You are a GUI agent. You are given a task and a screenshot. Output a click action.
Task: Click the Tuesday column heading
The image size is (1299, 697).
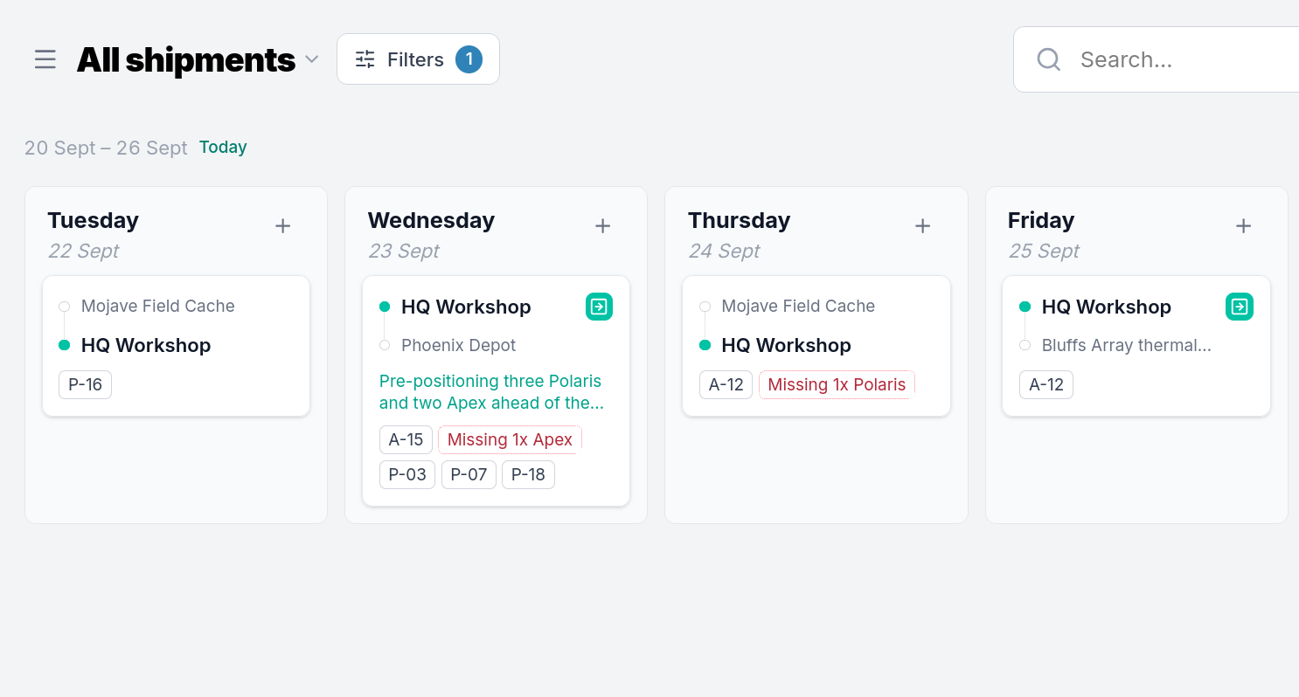(94, 220)
